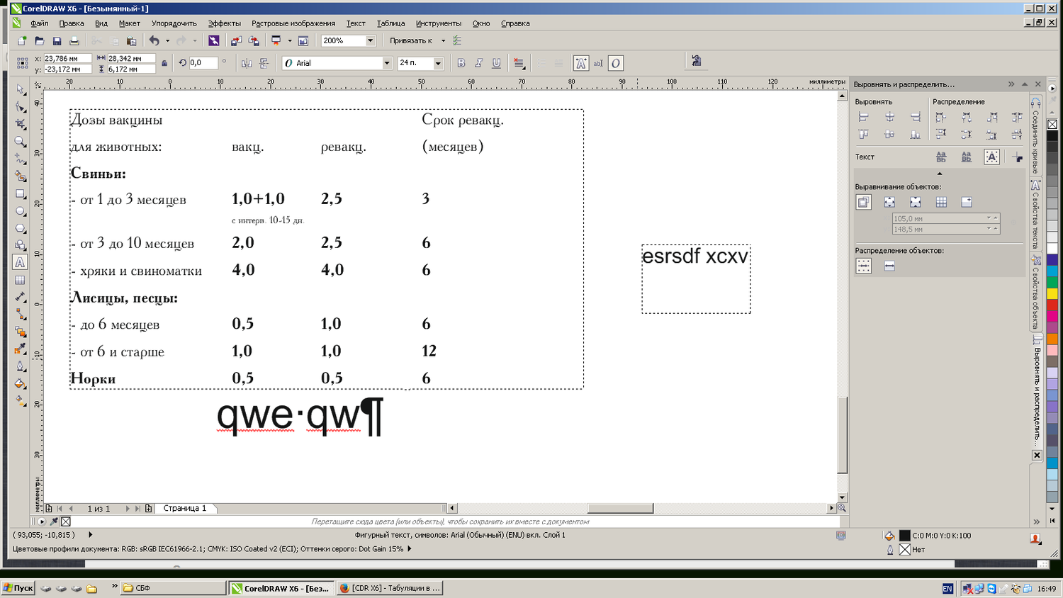Open the Эффекты menu

tap(224, 23)
